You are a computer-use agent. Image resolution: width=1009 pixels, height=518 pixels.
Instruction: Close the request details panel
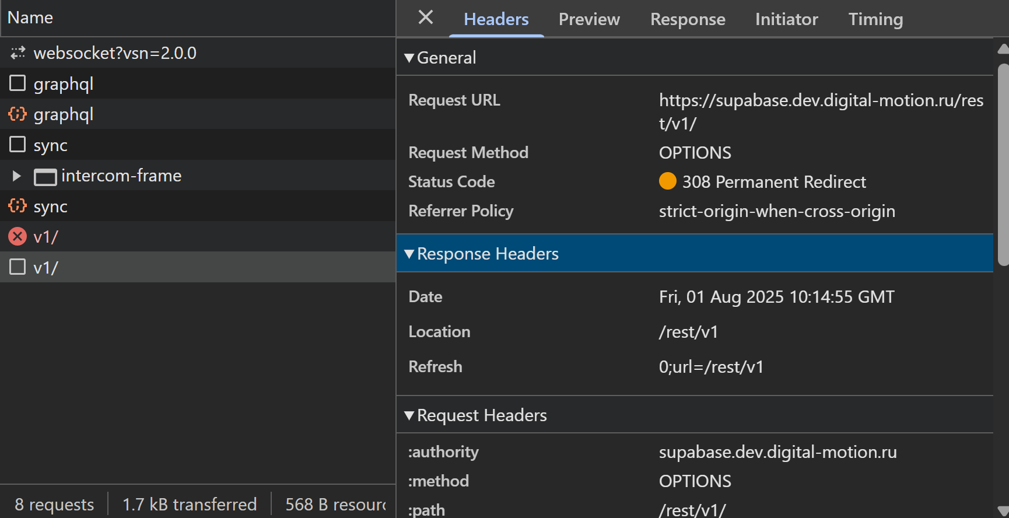[426, 17]
